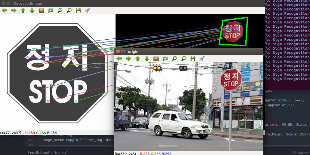Viewport: 310px width, 155px height.
Task: Save the current DetectedImage image
Action: [78, 11]
